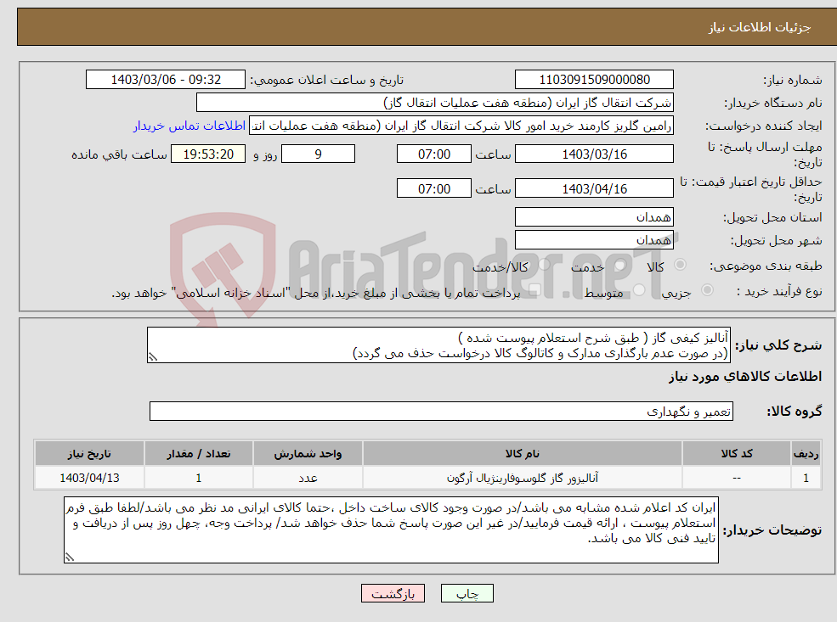Click the delivery province field همدان
Image resolution: width=837 pixels, height=622 pixels.
594,217
